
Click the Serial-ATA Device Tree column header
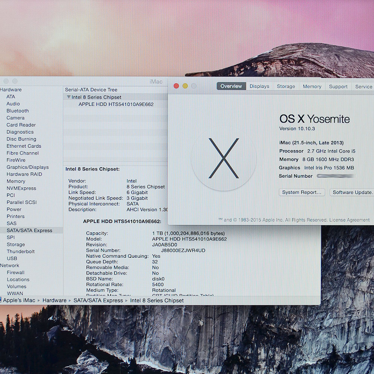(x=91, y=90)
